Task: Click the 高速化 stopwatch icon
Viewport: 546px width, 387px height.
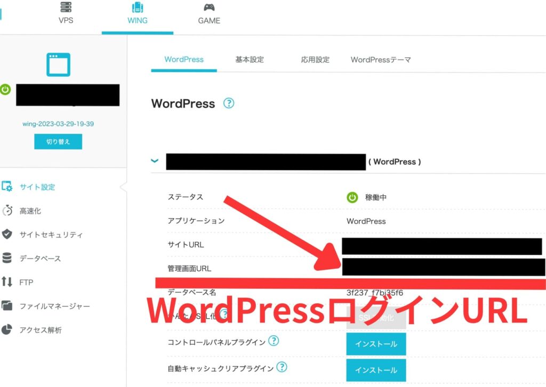Action: point(7,211)
